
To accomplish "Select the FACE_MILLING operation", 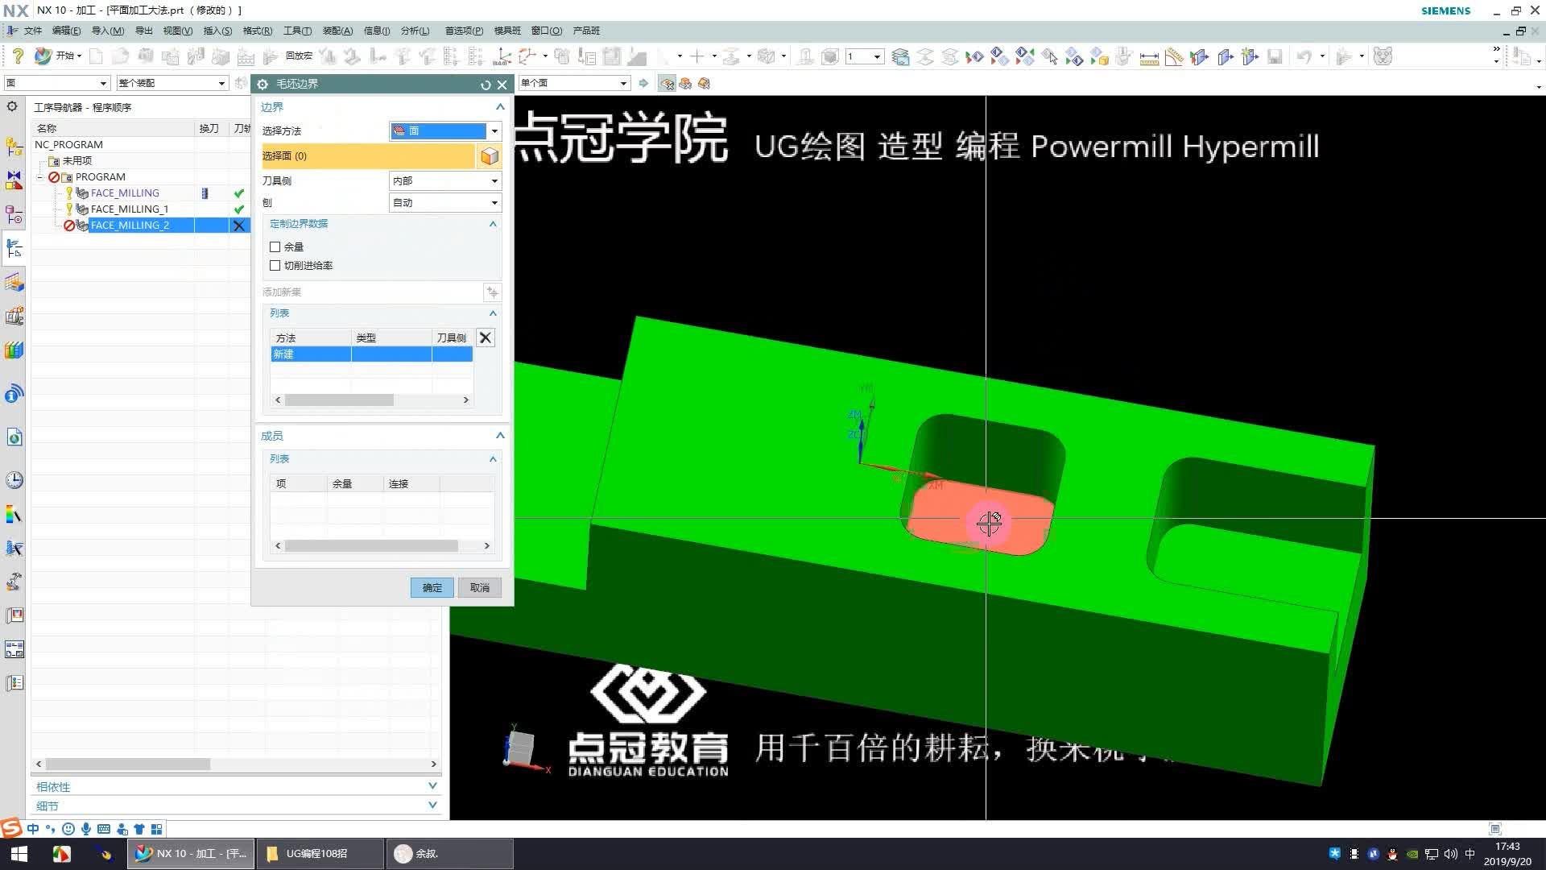I will [x=125, y=193].
